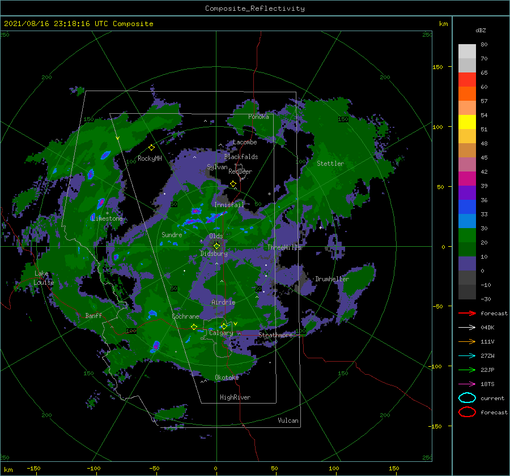Select the red forecast oval icon

tap(467, 412)
